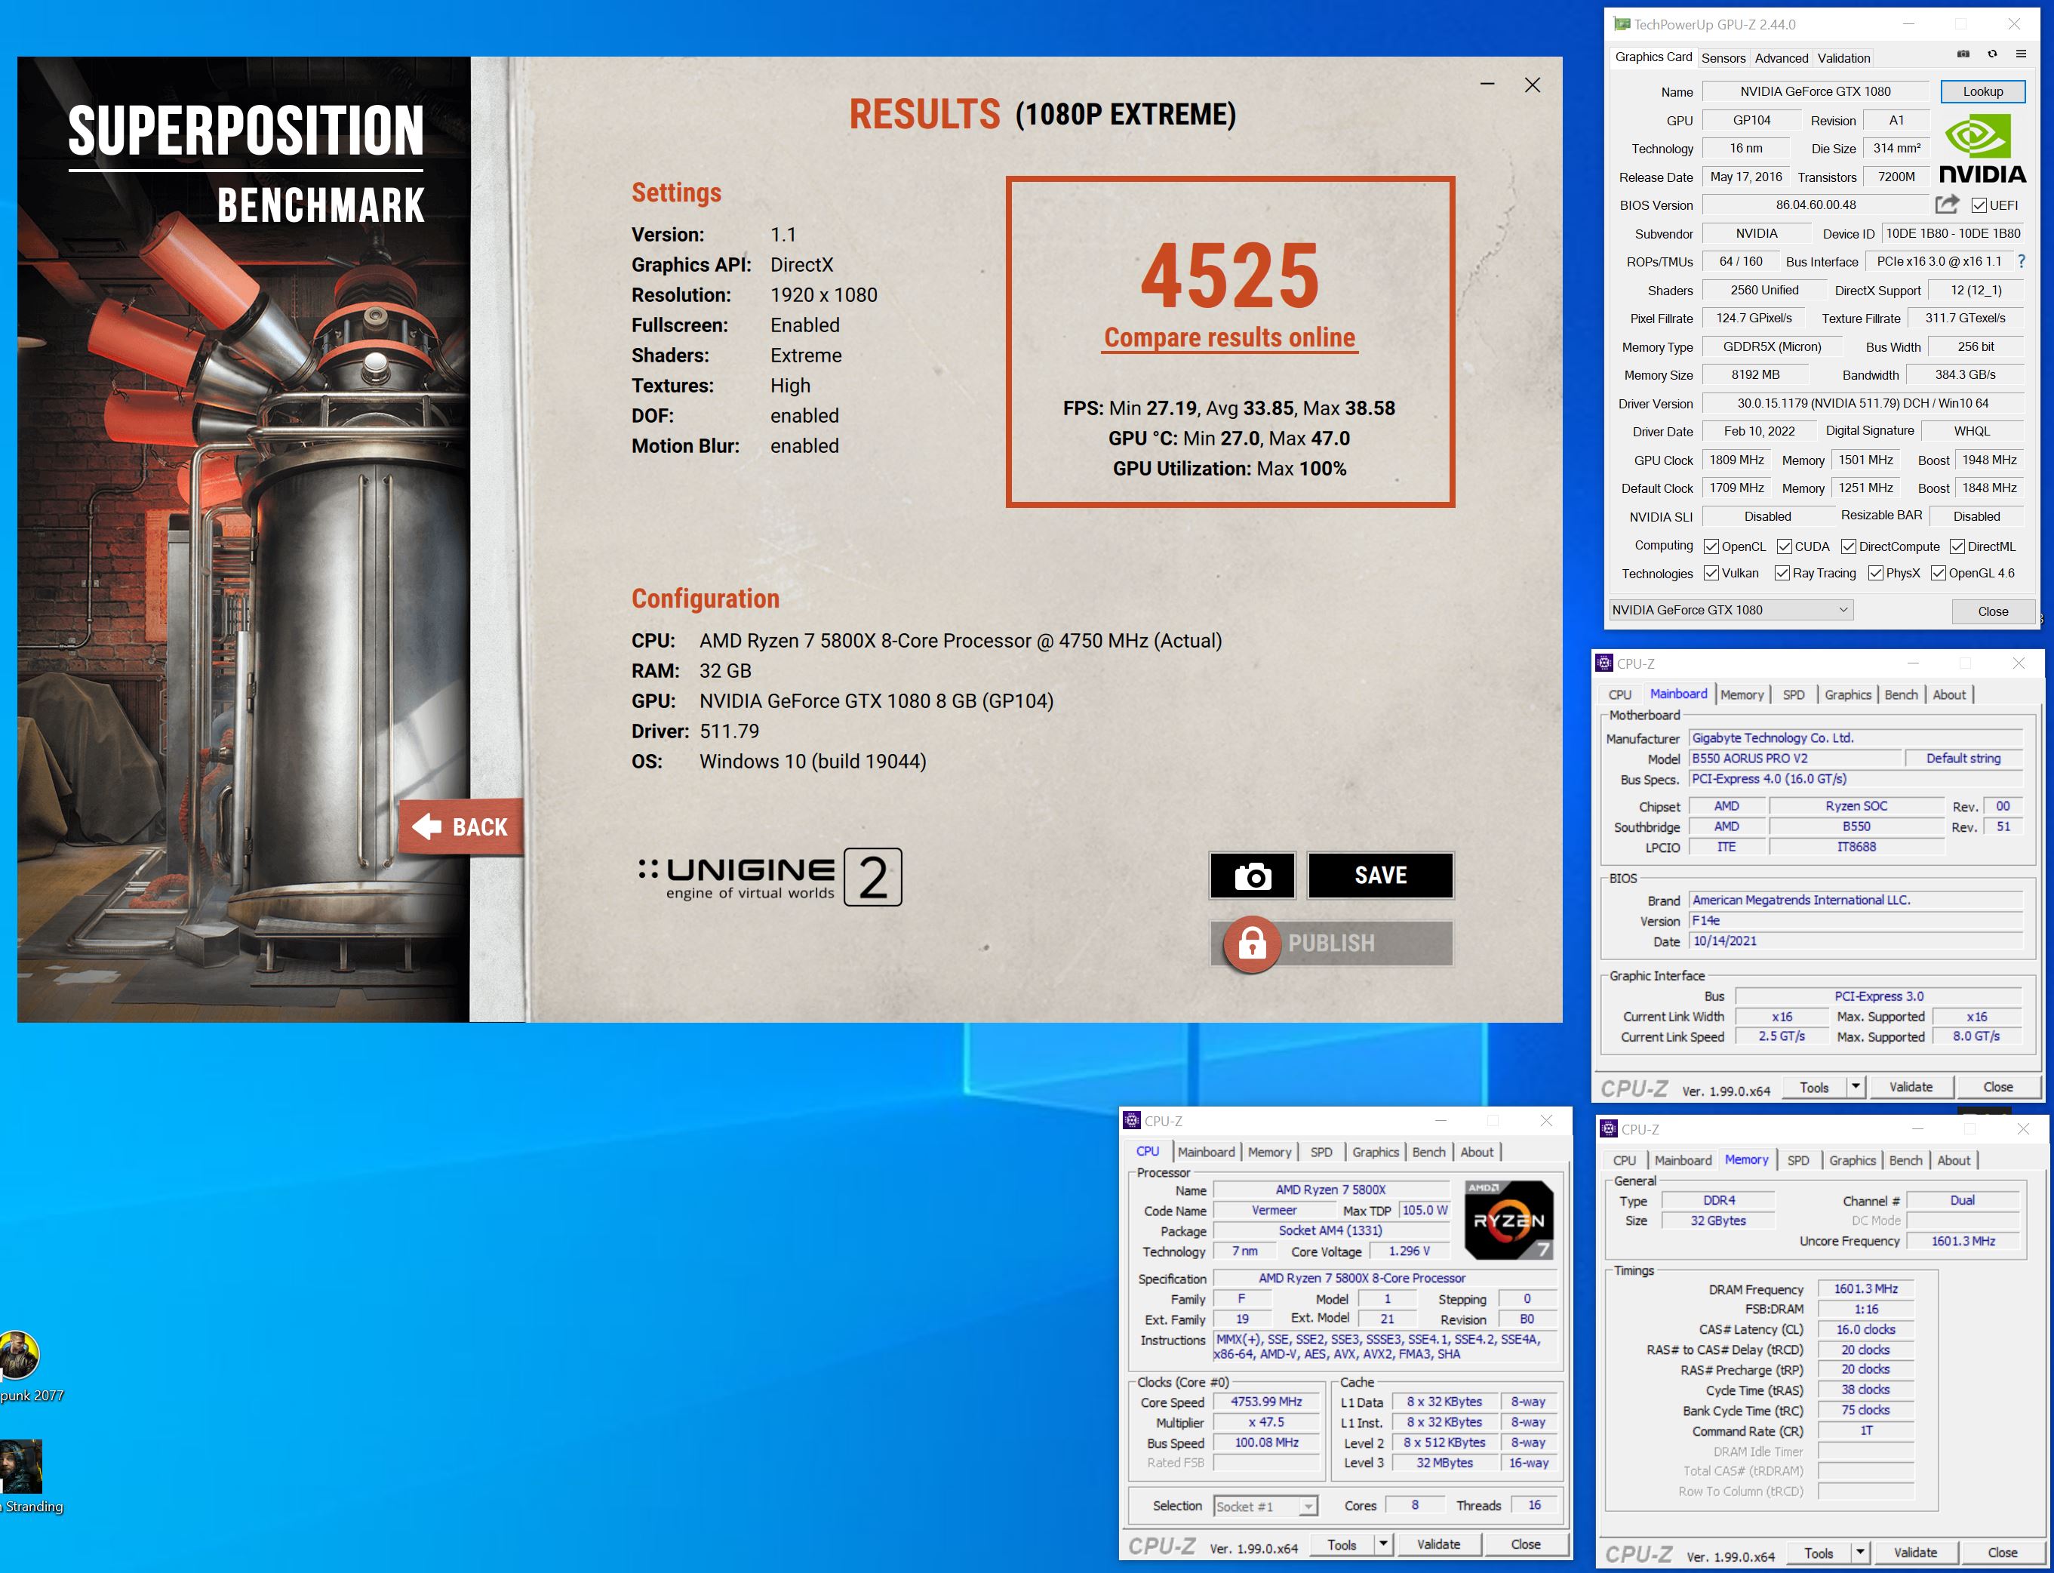Click the Death Stranding desktop icon
Viewport: 2054px width, 1573px height.
(20, 1467)
